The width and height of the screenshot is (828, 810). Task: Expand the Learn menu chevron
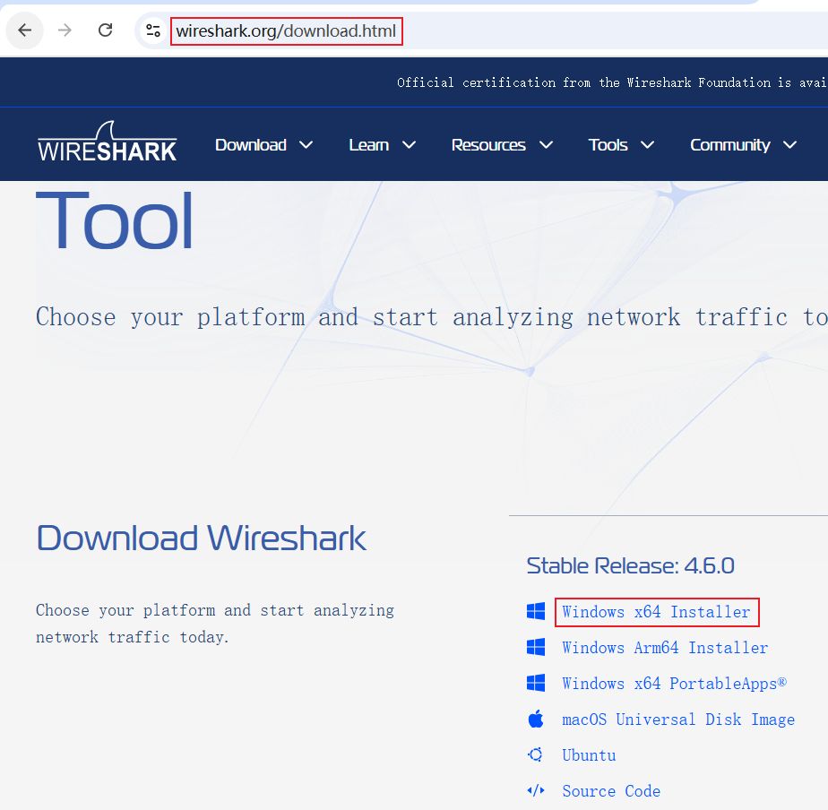pos(409,145)
